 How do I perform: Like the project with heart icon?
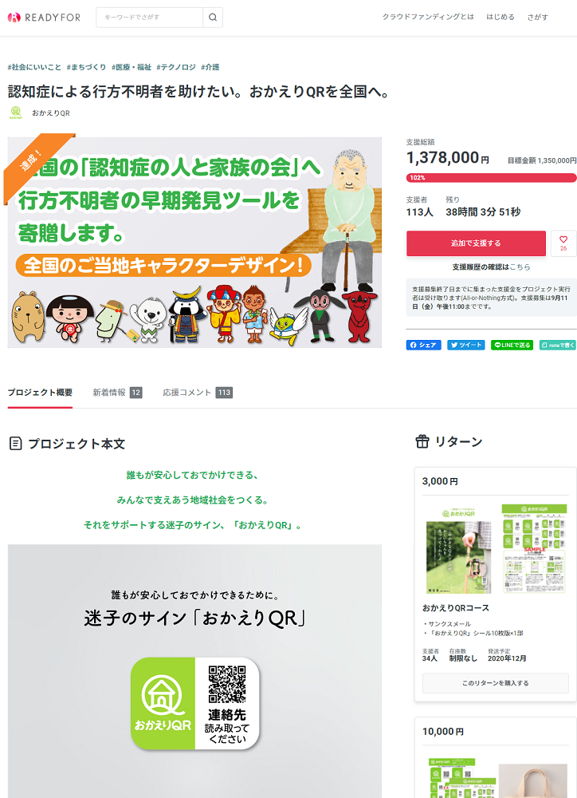pos(563,243)
